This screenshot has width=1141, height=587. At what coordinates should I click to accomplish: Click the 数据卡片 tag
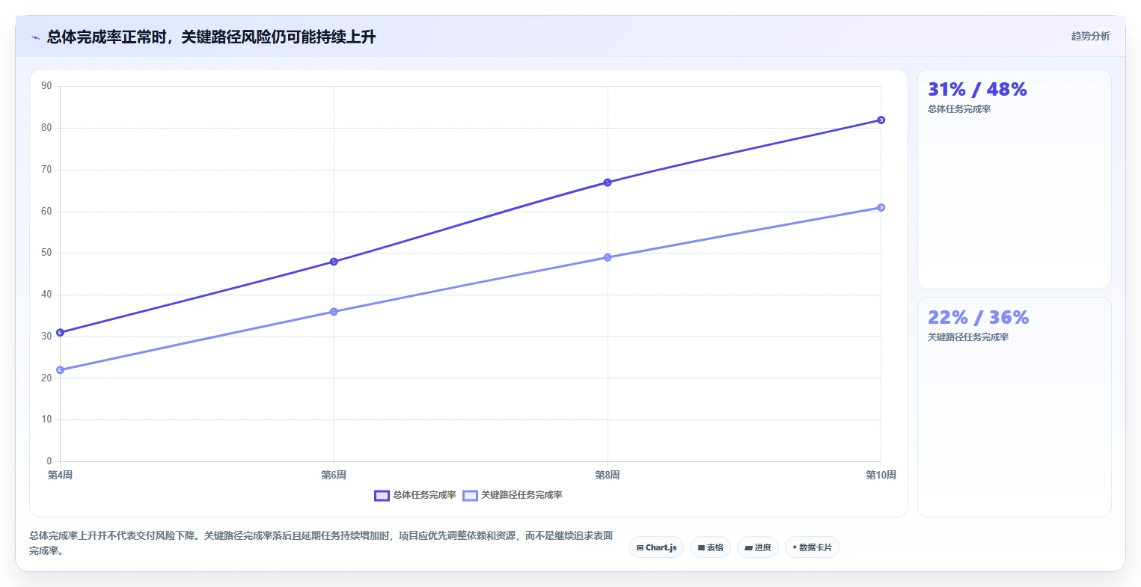click(x=812, y=547)
